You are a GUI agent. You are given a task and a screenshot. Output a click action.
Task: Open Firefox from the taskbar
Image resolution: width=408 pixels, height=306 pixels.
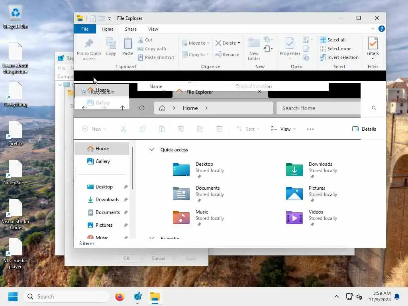pyautogui.click(x=120, y=296)
